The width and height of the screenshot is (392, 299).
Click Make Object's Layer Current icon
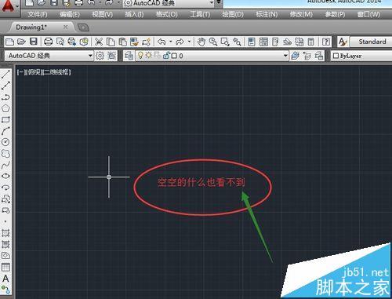pos(296,56)
